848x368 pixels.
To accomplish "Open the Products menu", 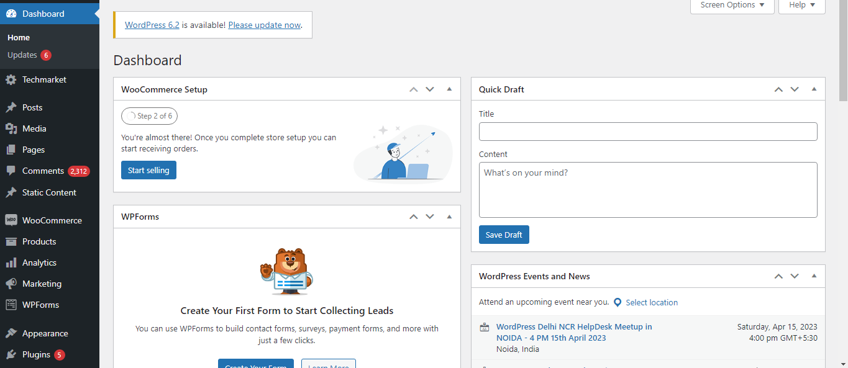I will [39, 241].
